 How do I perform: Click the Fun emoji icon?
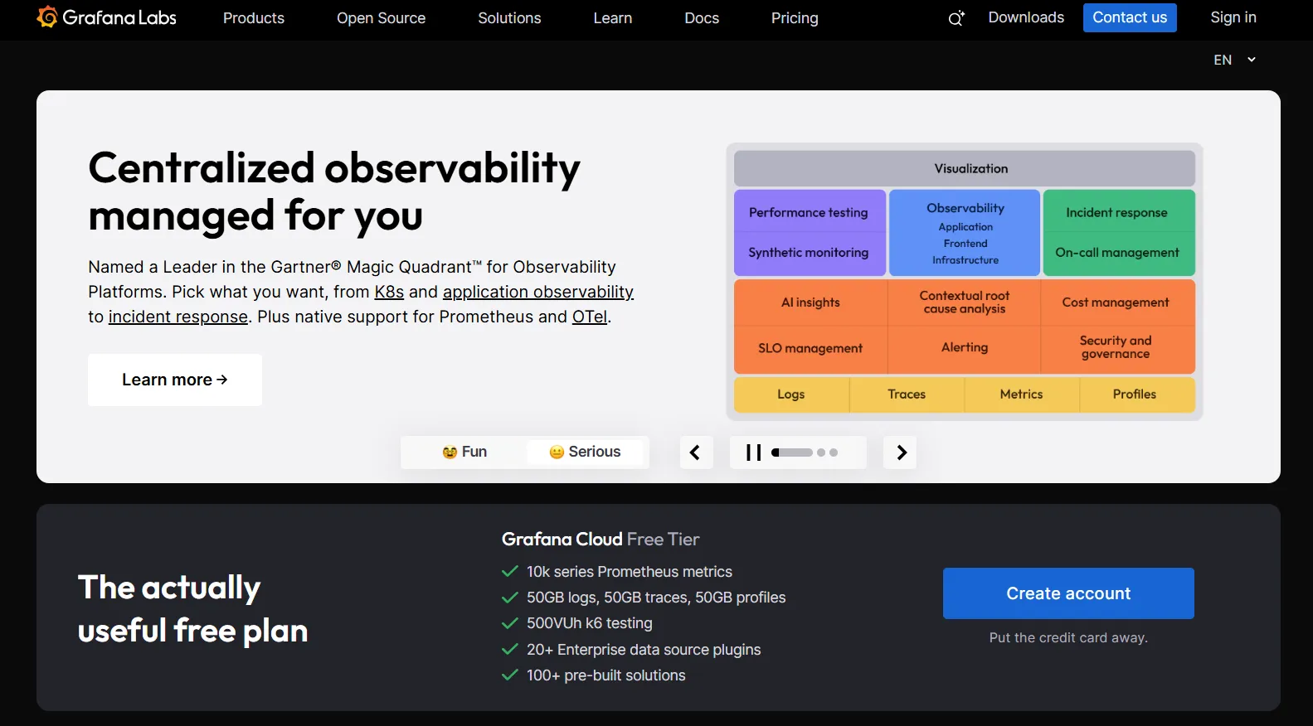pos(450,453)
